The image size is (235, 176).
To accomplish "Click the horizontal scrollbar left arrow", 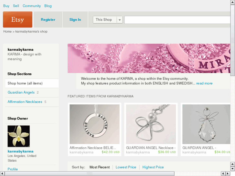I will (2, 174).
